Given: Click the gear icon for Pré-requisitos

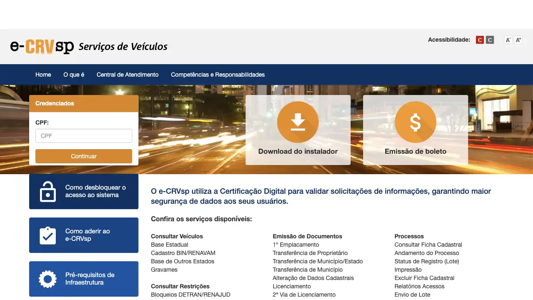Looking at the screenshot, I should pos(47,279).
